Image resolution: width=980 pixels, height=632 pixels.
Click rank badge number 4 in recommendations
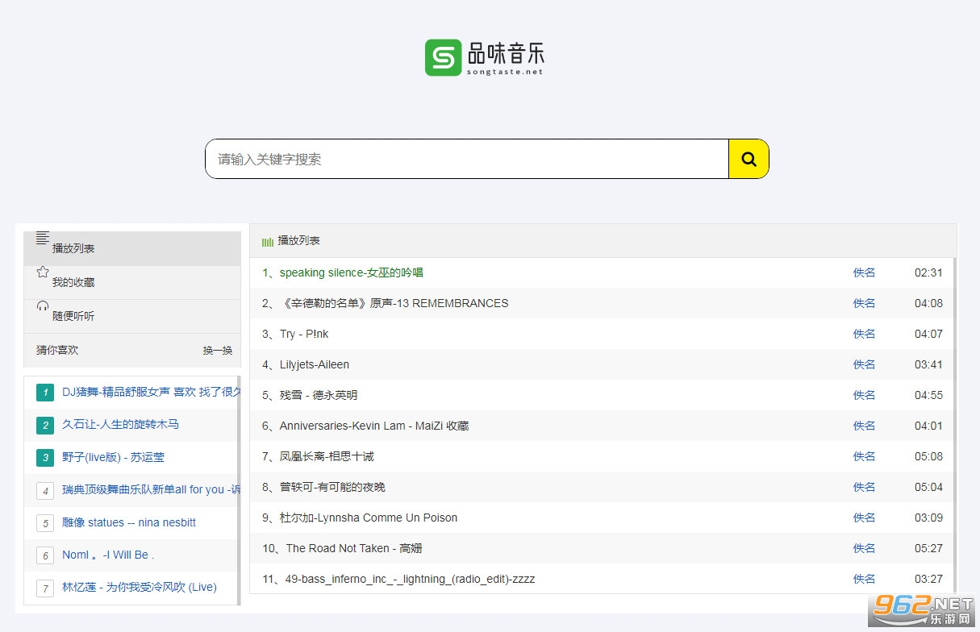point(45,490)
